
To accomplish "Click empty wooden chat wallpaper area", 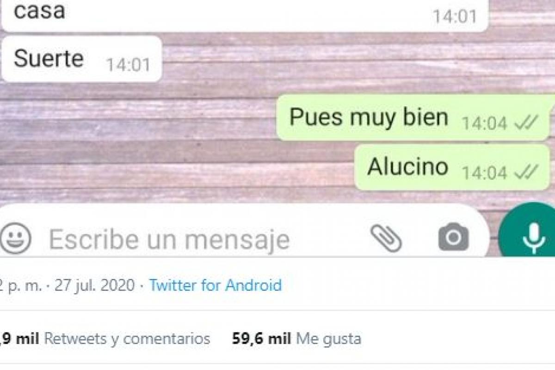I will click(x=139, y=139).
